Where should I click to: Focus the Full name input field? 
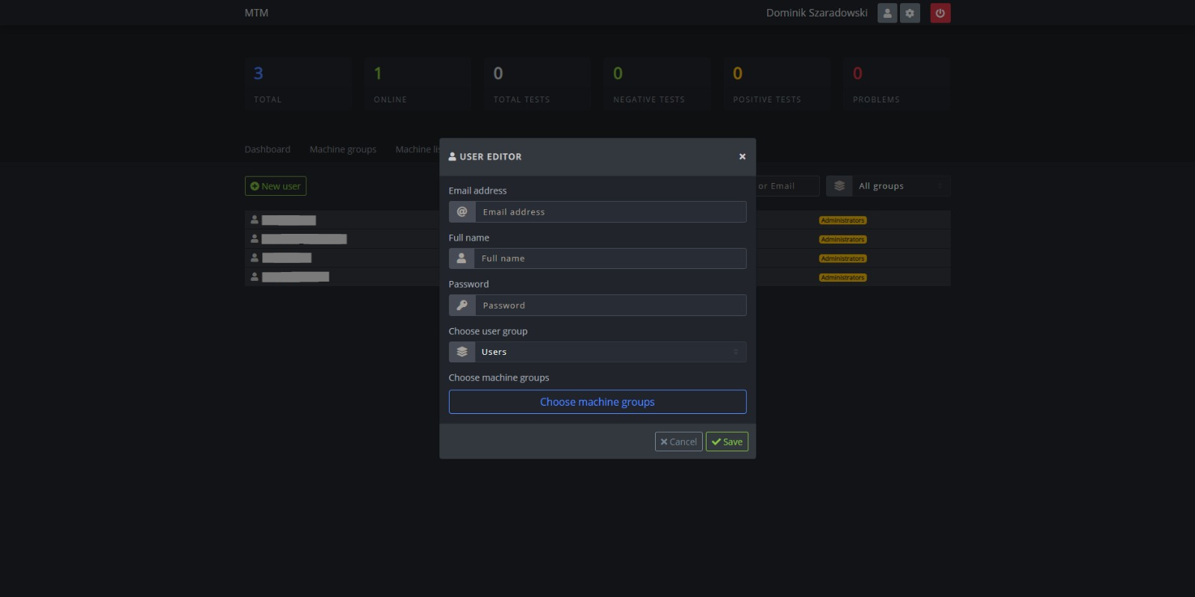[x=609, y=259]
